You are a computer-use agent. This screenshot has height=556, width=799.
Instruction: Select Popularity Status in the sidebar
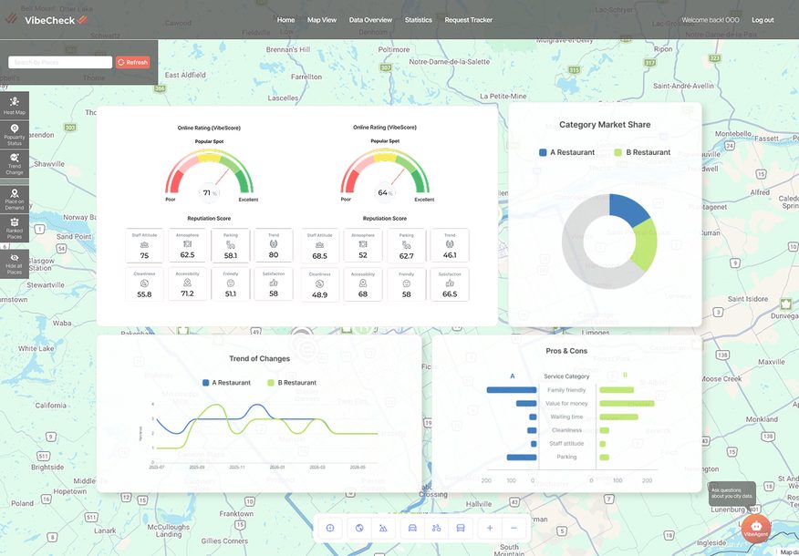click(x=15, y=134)
